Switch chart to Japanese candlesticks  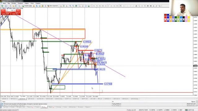(64, 6)
